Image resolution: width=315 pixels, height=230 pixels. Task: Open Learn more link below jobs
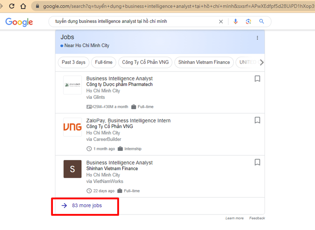coord(235,218)
